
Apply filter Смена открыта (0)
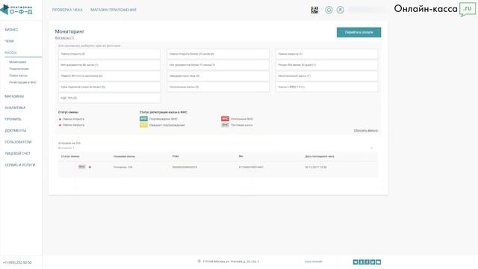[x=110, y=54]
